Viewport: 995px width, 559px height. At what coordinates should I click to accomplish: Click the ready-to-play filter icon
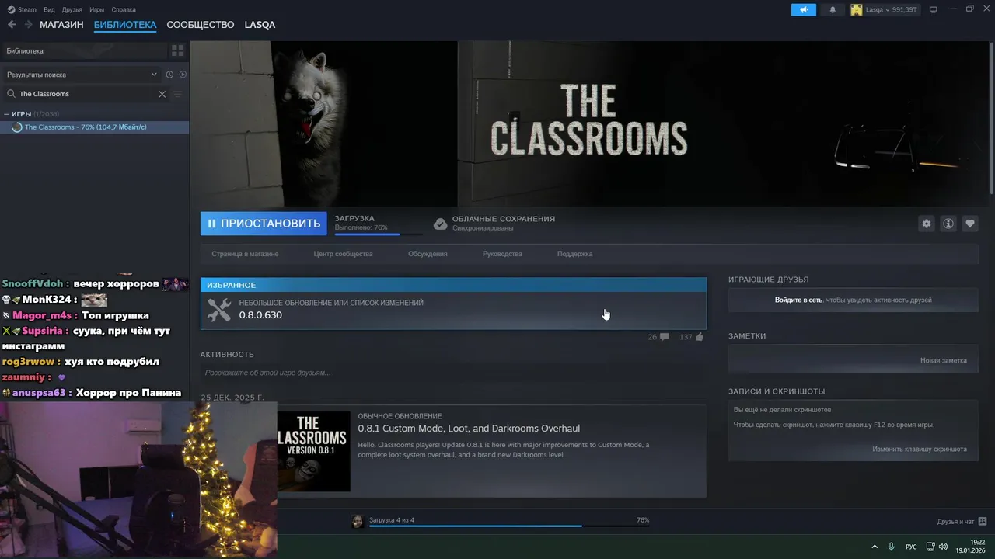point(183,75)
